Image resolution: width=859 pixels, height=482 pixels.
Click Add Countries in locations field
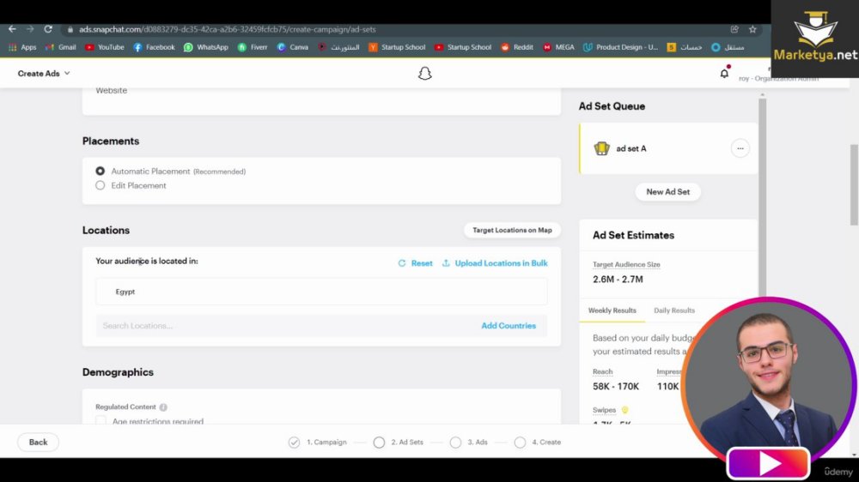[509, 326]
